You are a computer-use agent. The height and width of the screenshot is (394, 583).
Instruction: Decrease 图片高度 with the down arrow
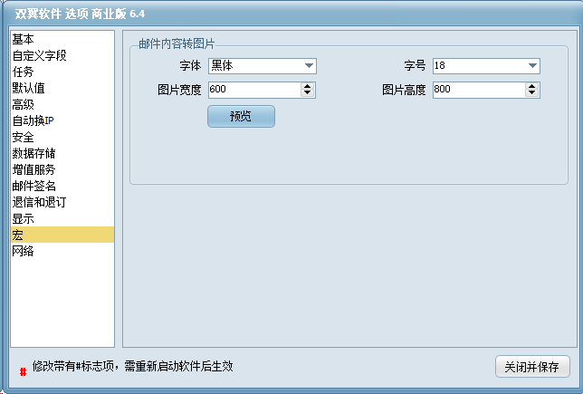[x=531, y=93]
